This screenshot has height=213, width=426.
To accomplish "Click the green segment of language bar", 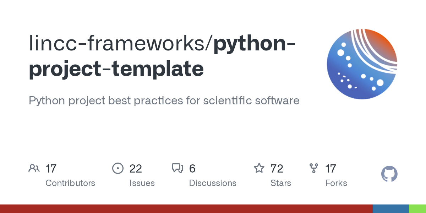I will tap(417, 209).
